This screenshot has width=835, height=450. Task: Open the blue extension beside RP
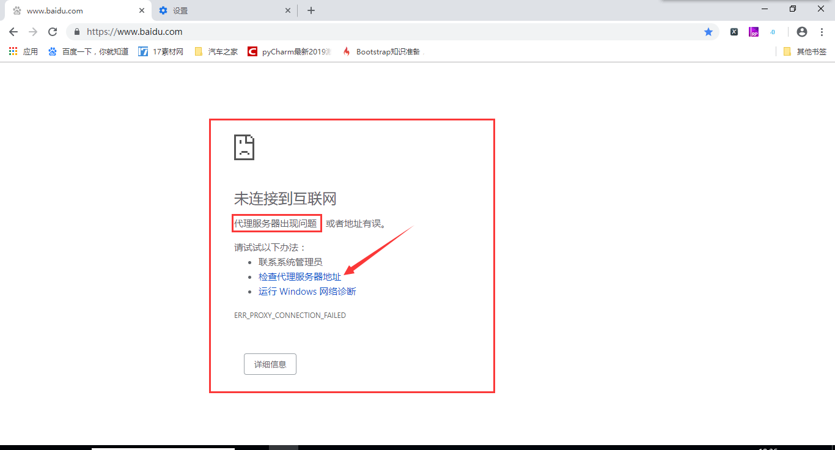coord(773,32)
